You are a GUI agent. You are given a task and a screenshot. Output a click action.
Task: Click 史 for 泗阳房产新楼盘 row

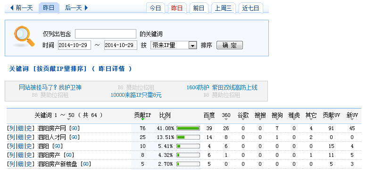coord(29,164)
